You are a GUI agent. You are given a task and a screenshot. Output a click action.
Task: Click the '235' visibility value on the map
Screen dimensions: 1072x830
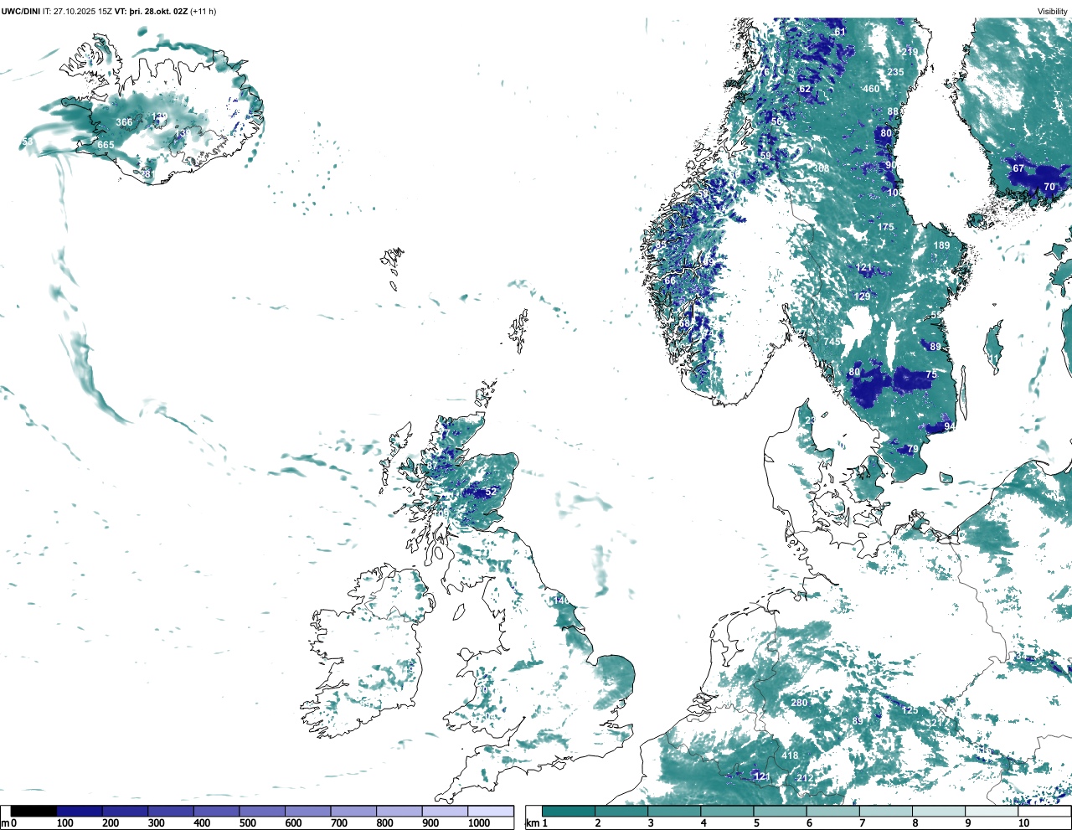[x=895, y=72]
